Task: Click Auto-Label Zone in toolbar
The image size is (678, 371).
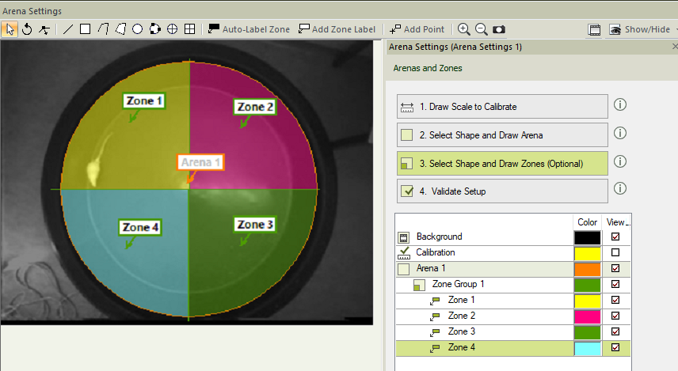Action: (249, 29)
